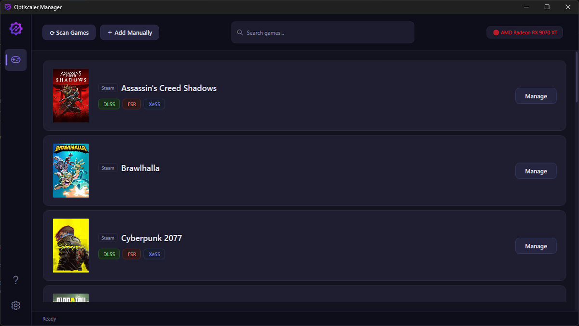Maximize the Optiscaler Manager window
The width and height of the screenshot is (579, 326).
pos(547,7)
